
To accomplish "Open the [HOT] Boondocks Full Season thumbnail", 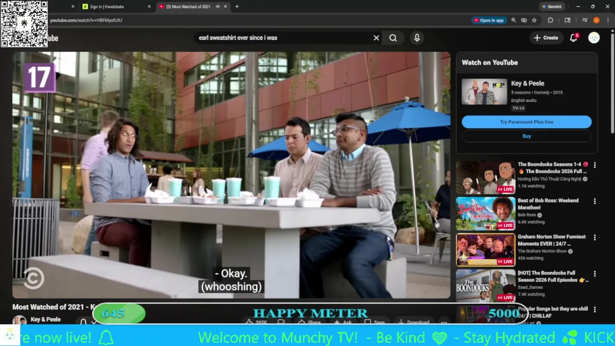I will click(485, 286).
